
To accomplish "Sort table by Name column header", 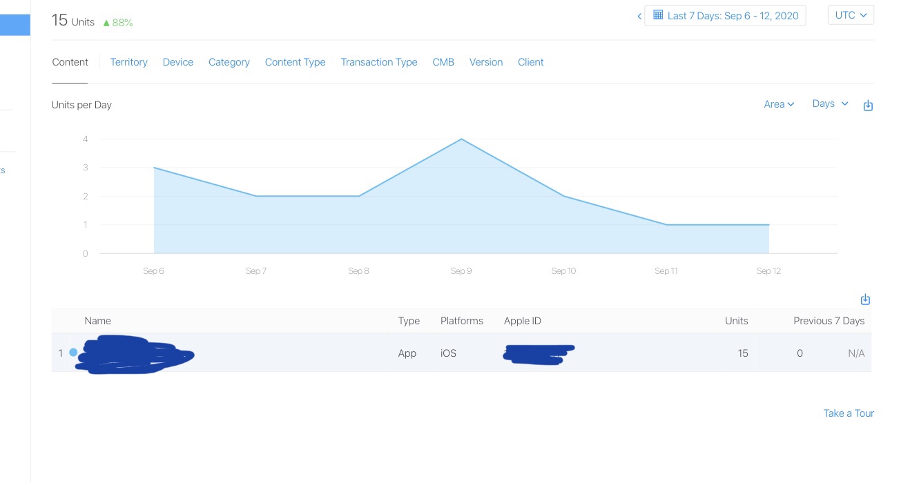I will point(97,321).
